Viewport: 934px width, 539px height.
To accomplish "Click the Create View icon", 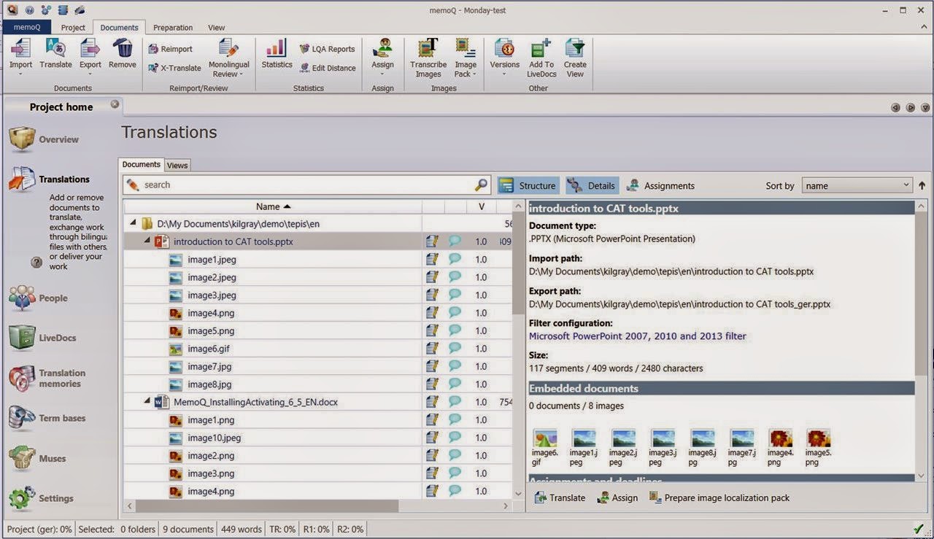I will [575, 49].
